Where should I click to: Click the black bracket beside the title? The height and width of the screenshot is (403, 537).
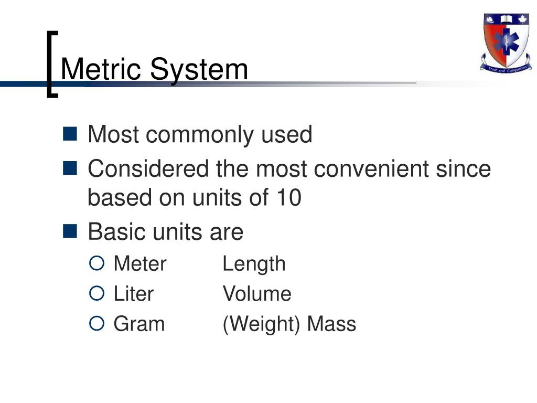click(x=52, y=65)
